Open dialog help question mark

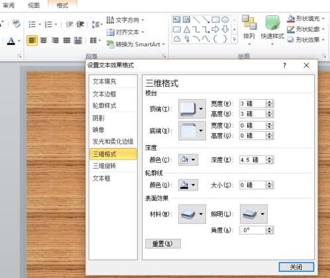point(284,66)
